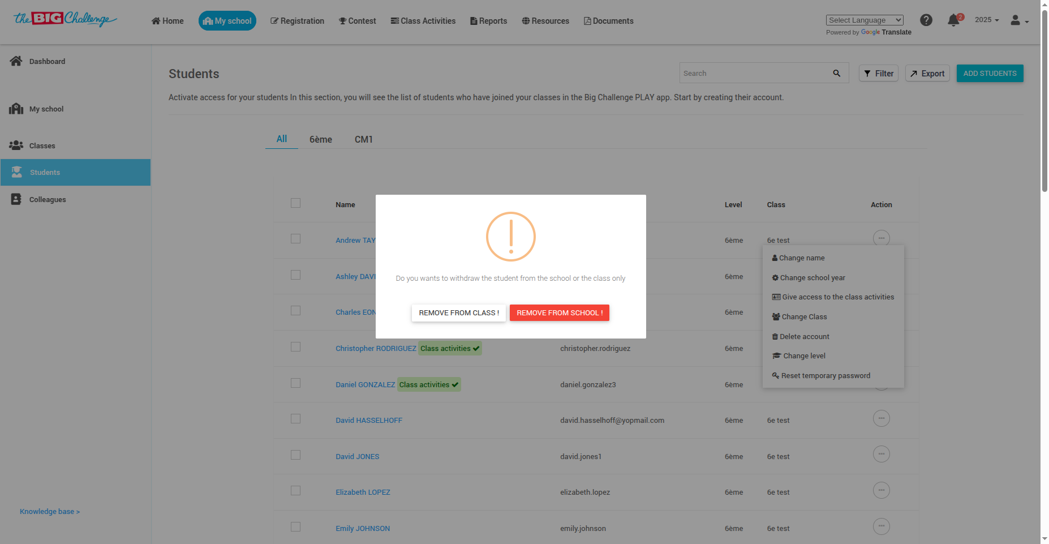The width and height of the screenshot is (1049, 544).
Task: Tick checkbox for David HASSELHOFF
Action: (x=295, y=418)
